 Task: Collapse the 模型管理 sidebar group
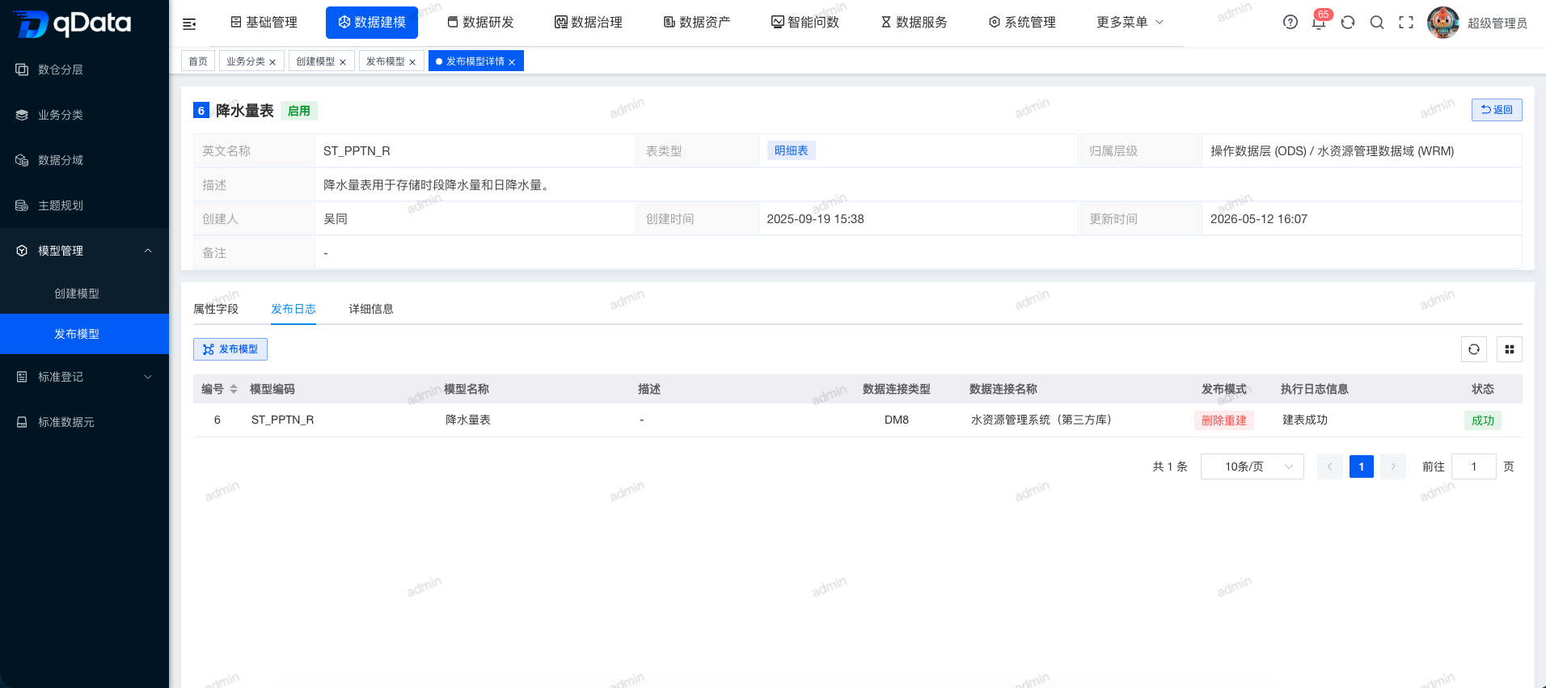pyautogui.click(x=84, y=251)
